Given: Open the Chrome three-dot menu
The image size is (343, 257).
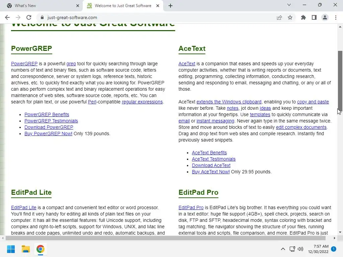Looking at the screenshot, I should 336,17.
